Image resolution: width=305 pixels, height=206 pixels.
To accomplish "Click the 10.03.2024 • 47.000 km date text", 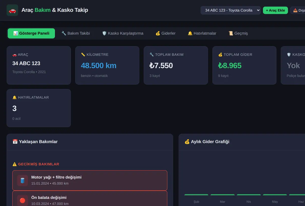I will (x=50, y=203).
